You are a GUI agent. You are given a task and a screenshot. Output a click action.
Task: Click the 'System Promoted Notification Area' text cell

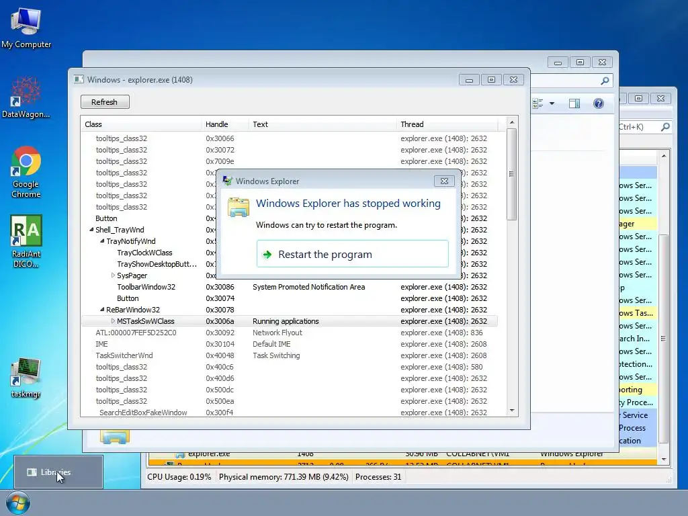[308, 286]
